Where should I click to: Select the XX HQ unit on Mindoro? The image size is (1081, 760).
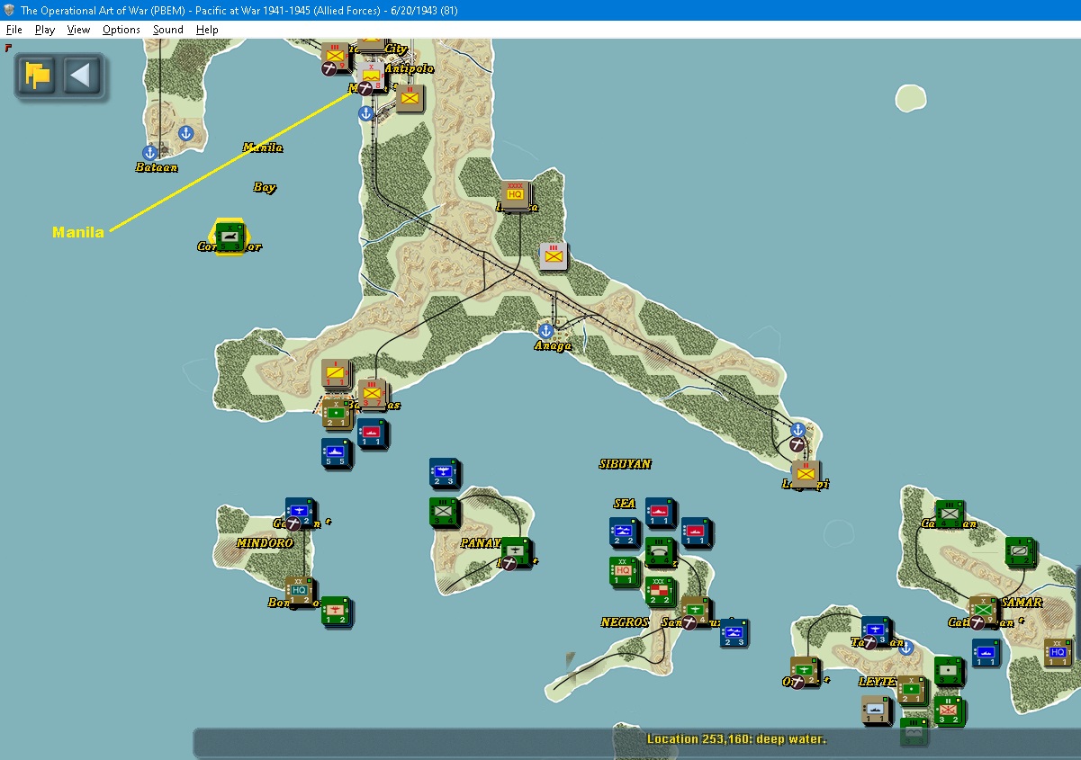[300, 591]
